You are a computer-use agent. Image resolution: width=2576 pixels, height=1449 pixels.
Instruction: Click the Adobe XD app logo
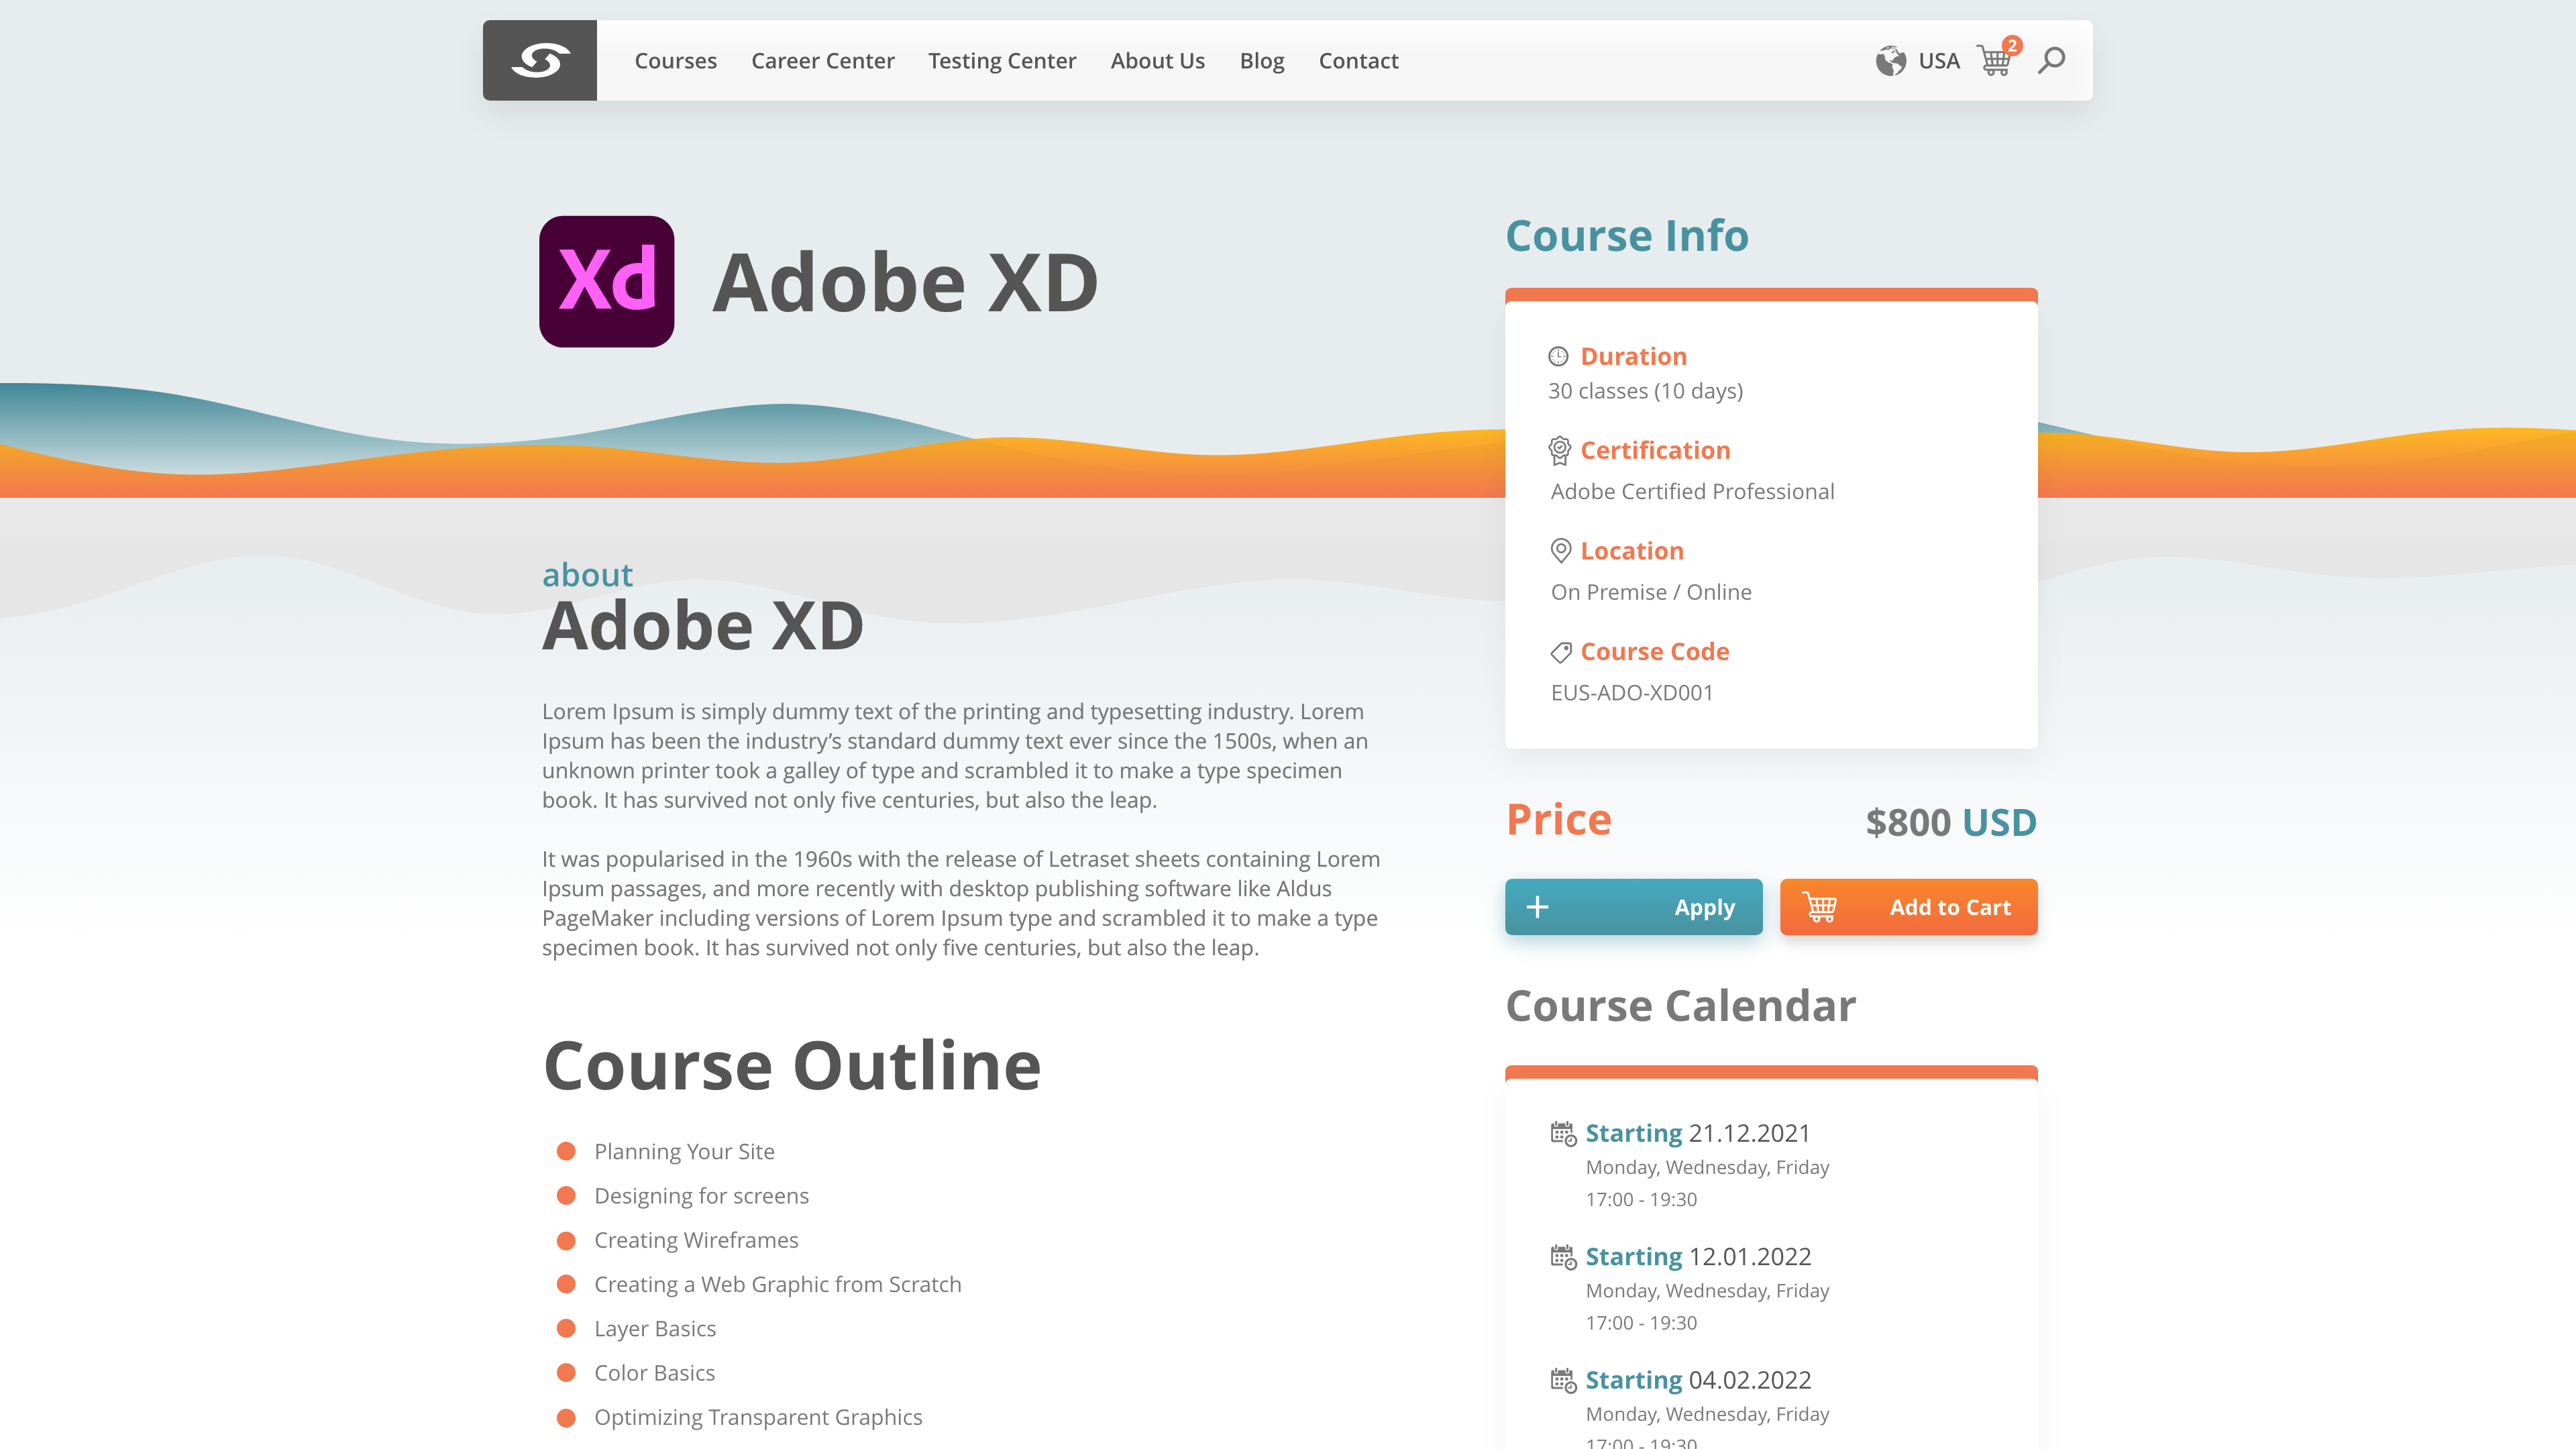(x=607, y=281)
